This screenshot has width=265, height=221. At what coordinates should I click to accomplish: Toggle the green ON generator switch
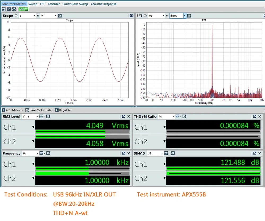pos(23,9)
